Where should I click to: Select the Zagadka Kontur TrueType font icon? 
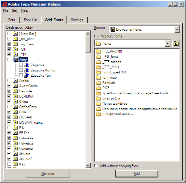(x=27, y=70)
